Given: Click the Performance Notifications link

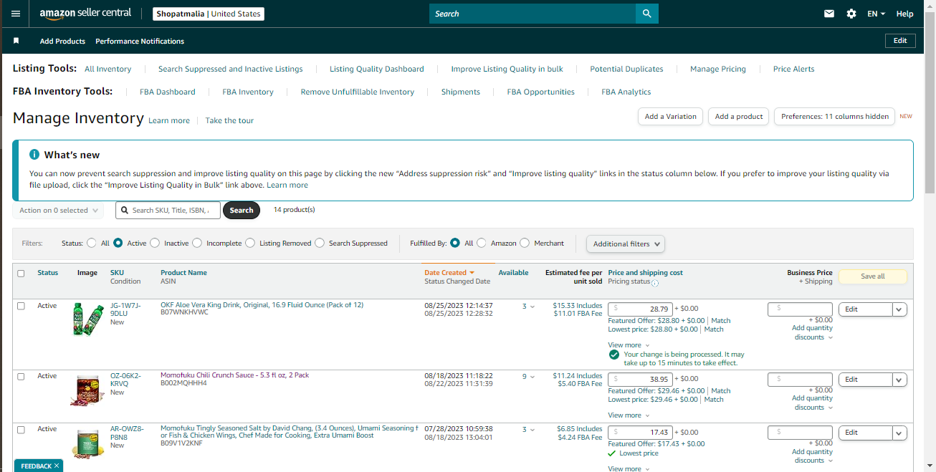Looking at the screenshot, I should 140,41.
